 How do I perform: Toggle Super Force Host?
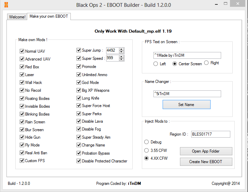(79, 106)
